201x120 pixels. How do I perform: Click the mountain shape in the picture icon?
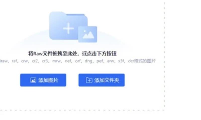pyautogui.click(x=89, y=35)
